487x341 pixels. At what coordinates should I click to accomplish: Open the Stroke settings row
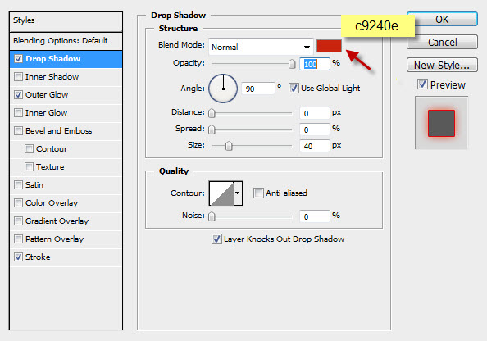click(x=66, y=257)
